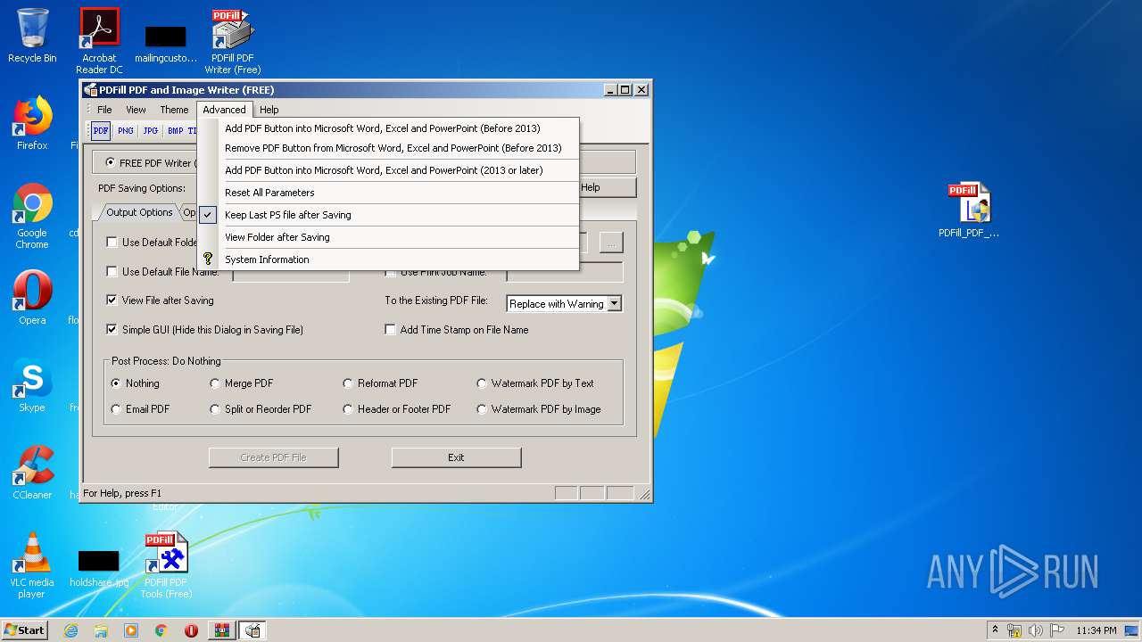Choose Watermark PDF by Image option
Viewport: 1142px width, 642px height.
pos(482,409)
